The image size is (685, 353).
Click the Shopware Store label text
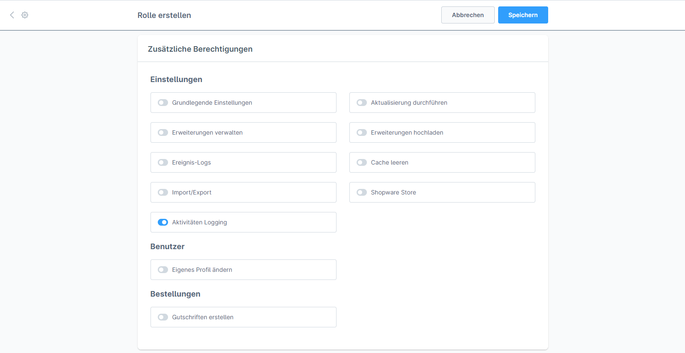tap(393, 192)
